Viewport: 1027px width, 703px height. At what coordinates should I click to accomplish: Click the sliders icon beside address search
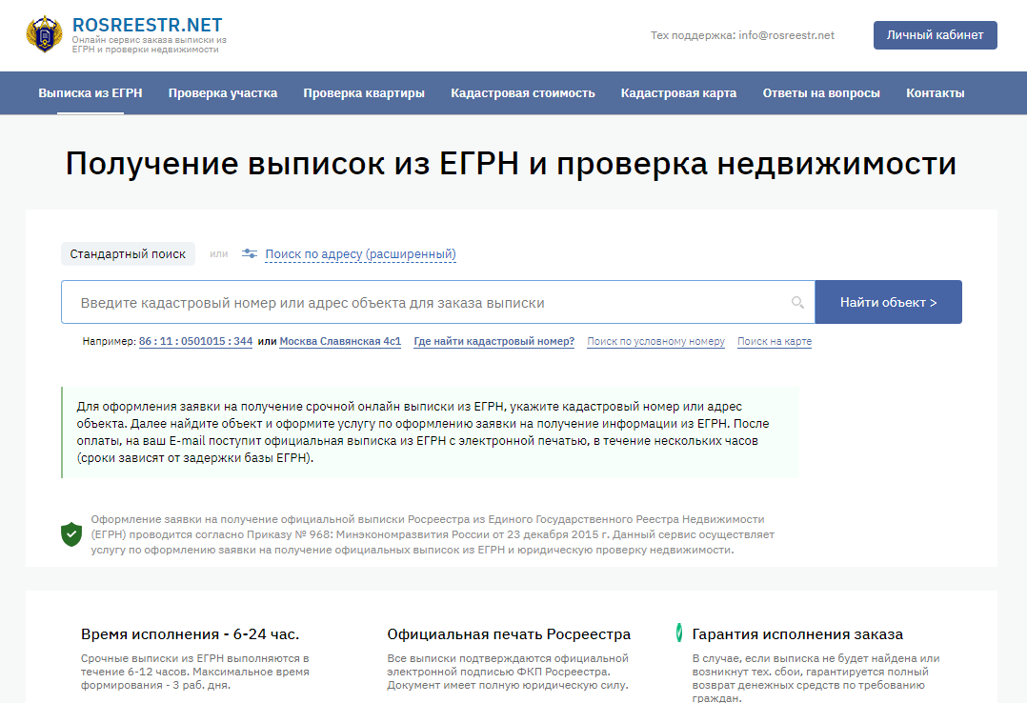(250, 254)
